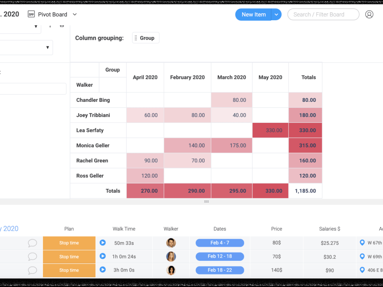The height and width of the screenshot is (287, 383).
Task: Click the February 2020 column header
Action: point(187,77)
